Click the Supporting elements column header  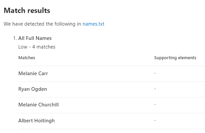175,58
